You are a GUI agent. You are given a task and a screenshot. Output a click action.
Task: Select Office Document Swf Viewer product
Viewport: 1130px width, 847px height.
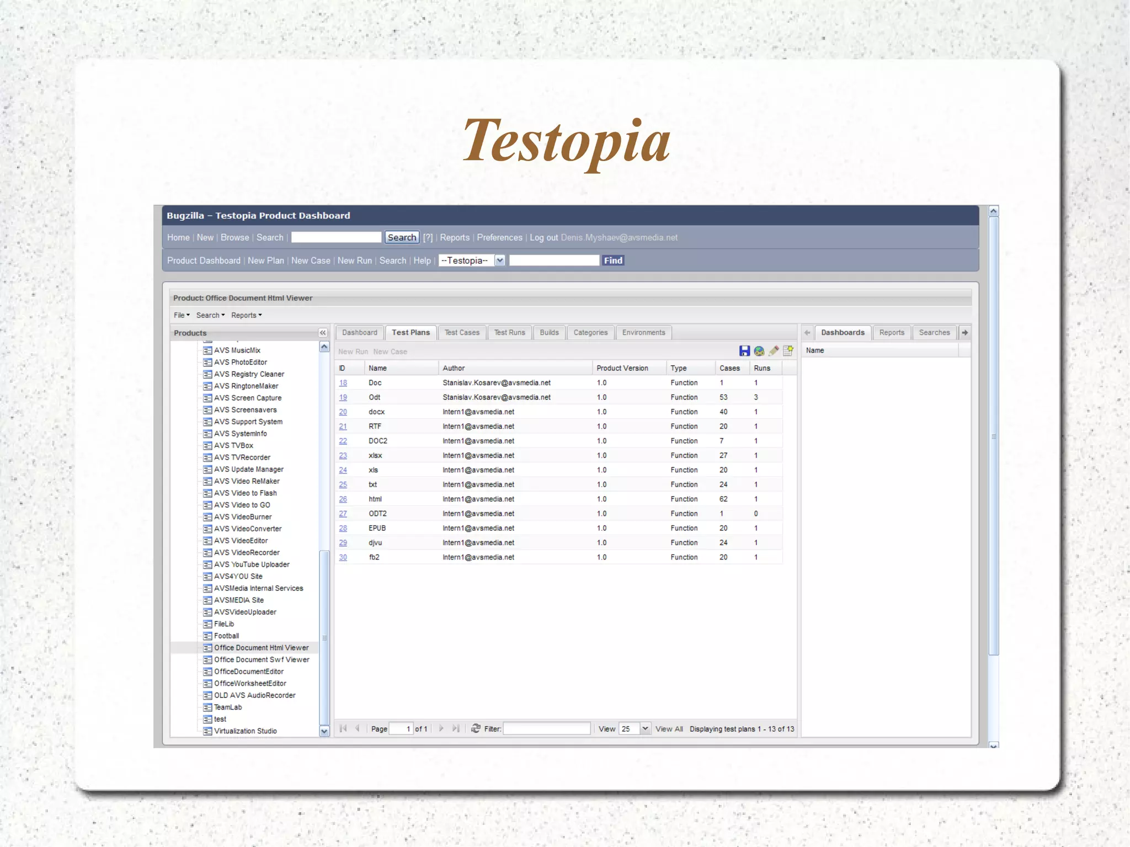[x=262, y=659]
